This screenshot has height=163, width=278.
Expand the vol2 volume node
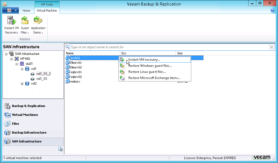pos(22,84)
